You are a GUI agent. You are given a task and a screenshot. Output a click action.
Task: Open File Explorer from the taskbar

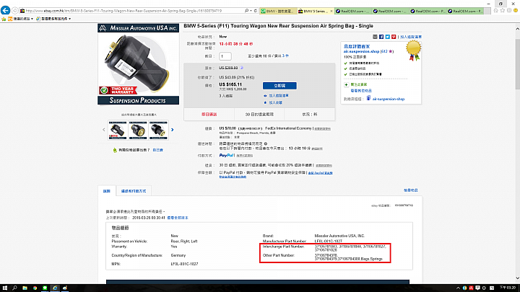tap(25, 288)
